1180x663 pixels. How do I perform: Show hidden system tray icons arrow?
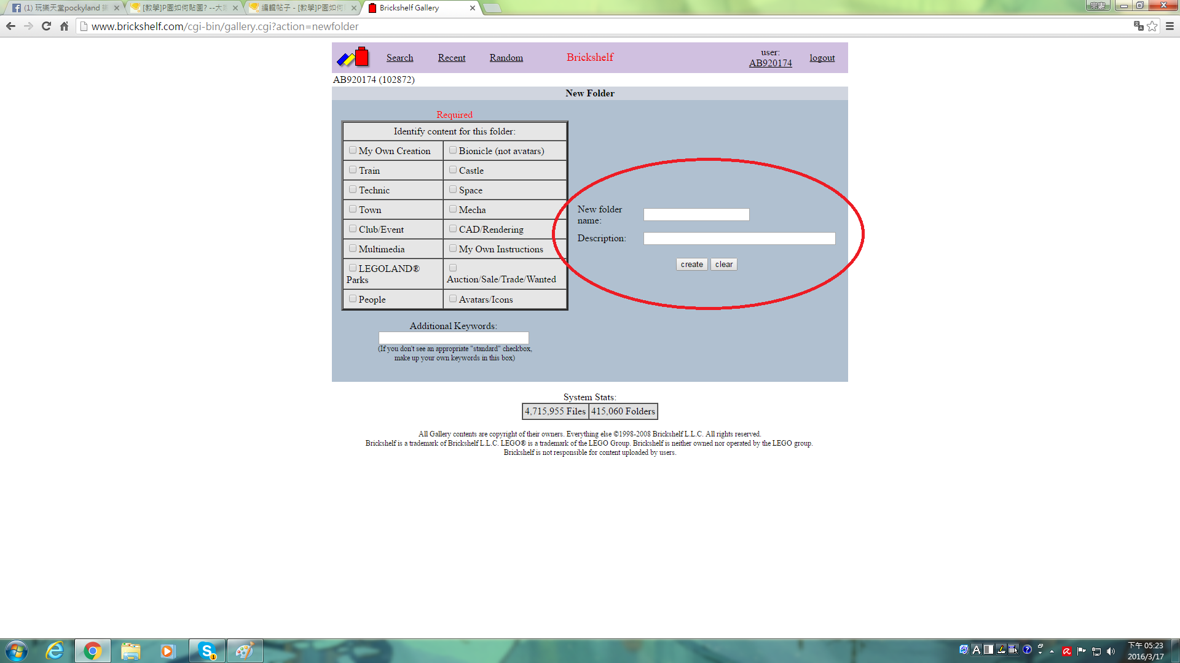1052,651
